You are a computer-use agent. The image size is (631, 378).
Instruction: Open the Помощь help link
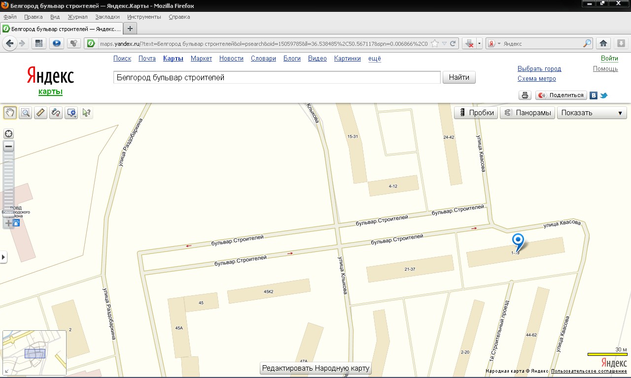coord(605,69)
